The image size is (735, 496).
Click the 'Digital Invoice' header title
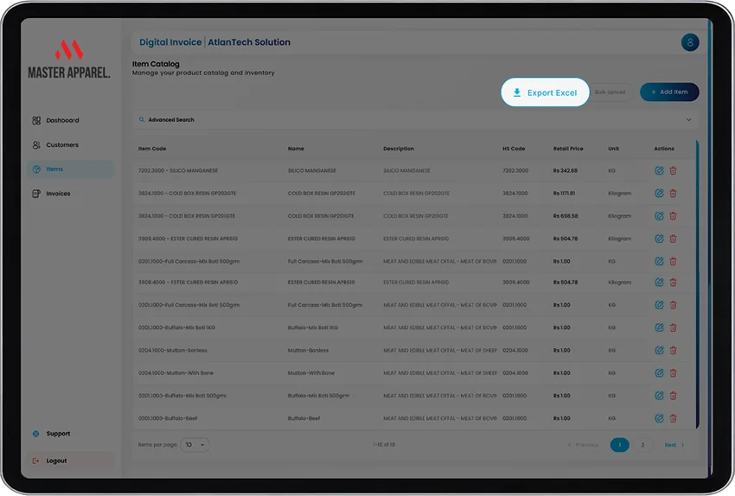[170, 42]
